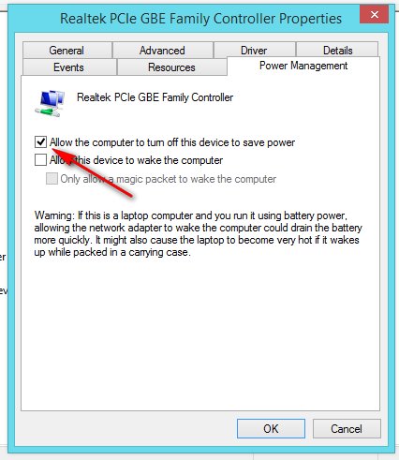The width and height of the screenshot is (399, 460).
Task: Enable Allow this device to wake computer
Action: pyautogui.click(x=40, y=160)
